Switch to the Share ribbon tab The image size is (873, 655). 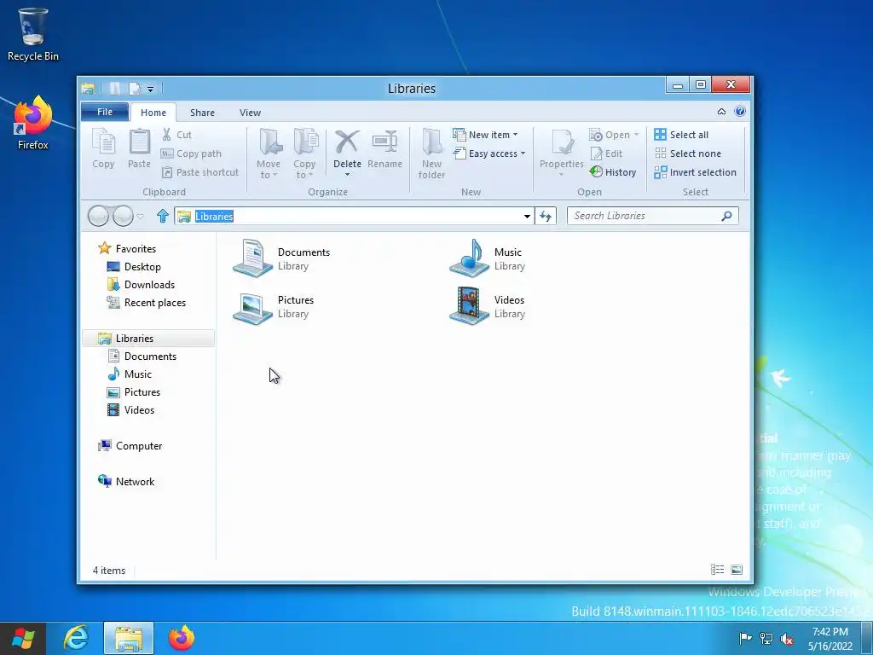pyautogui.click(x=202, y=113)
